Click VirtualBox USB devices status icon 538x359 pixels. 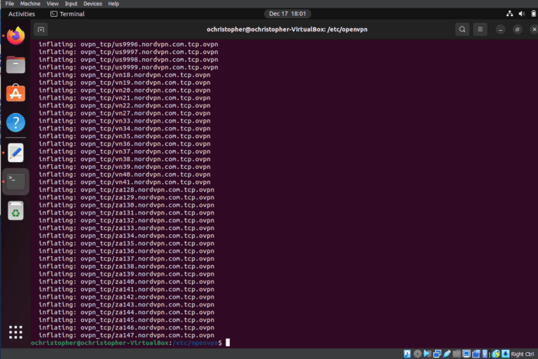click(447, 354)
